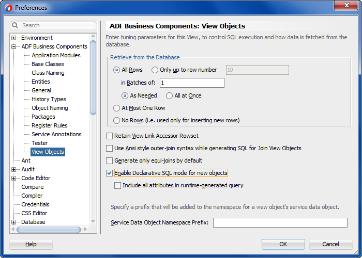
Task: Open Compare preferences
Action: tap(33, 187)
